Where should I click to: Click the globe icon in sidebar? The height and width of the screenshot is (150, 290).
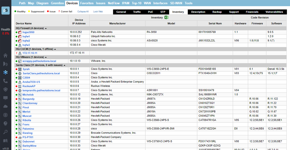5,115
